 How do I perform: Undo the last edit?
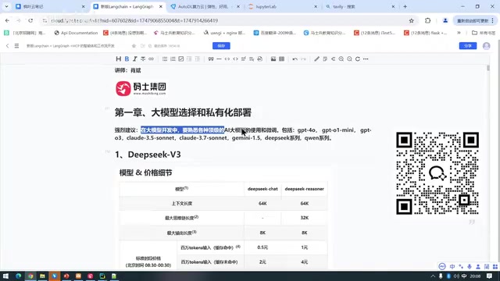(295, 59)
